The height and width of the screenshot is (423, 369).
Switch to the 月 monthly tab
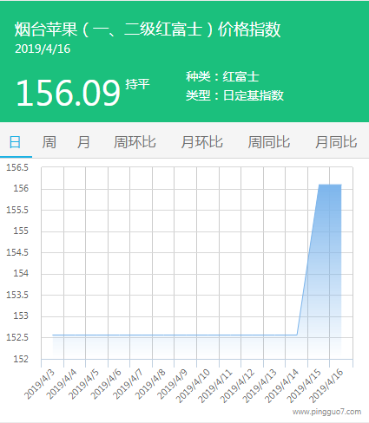tap(83, 142)
